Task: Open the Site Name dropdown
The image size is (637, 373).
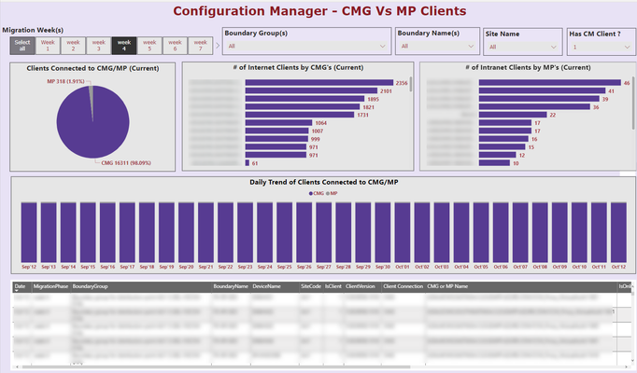Action: pyautogui.click(x=522, y=47)
